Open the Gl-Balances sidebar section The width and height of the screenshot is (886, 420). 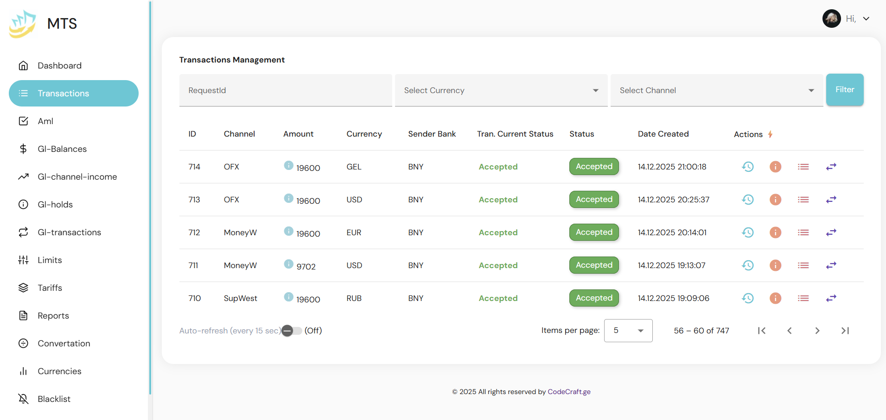pos(62,149)
